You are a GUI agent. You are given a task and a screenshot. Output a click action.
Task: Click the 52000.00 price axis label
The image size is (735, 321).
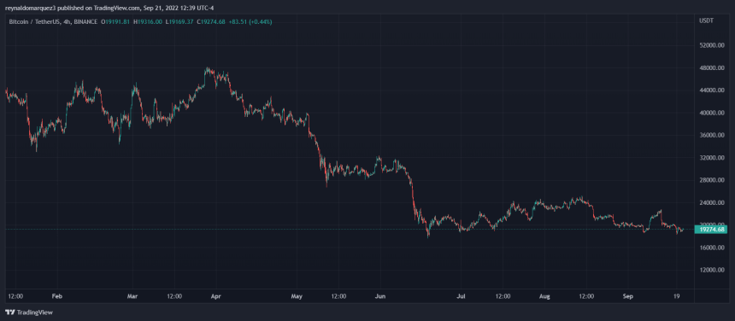[711, 45]
